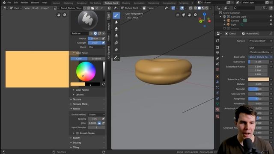This screenshot has width=274, height=154.
Task: Adjust the Roughness slider
Action: [x=259, y=99]
